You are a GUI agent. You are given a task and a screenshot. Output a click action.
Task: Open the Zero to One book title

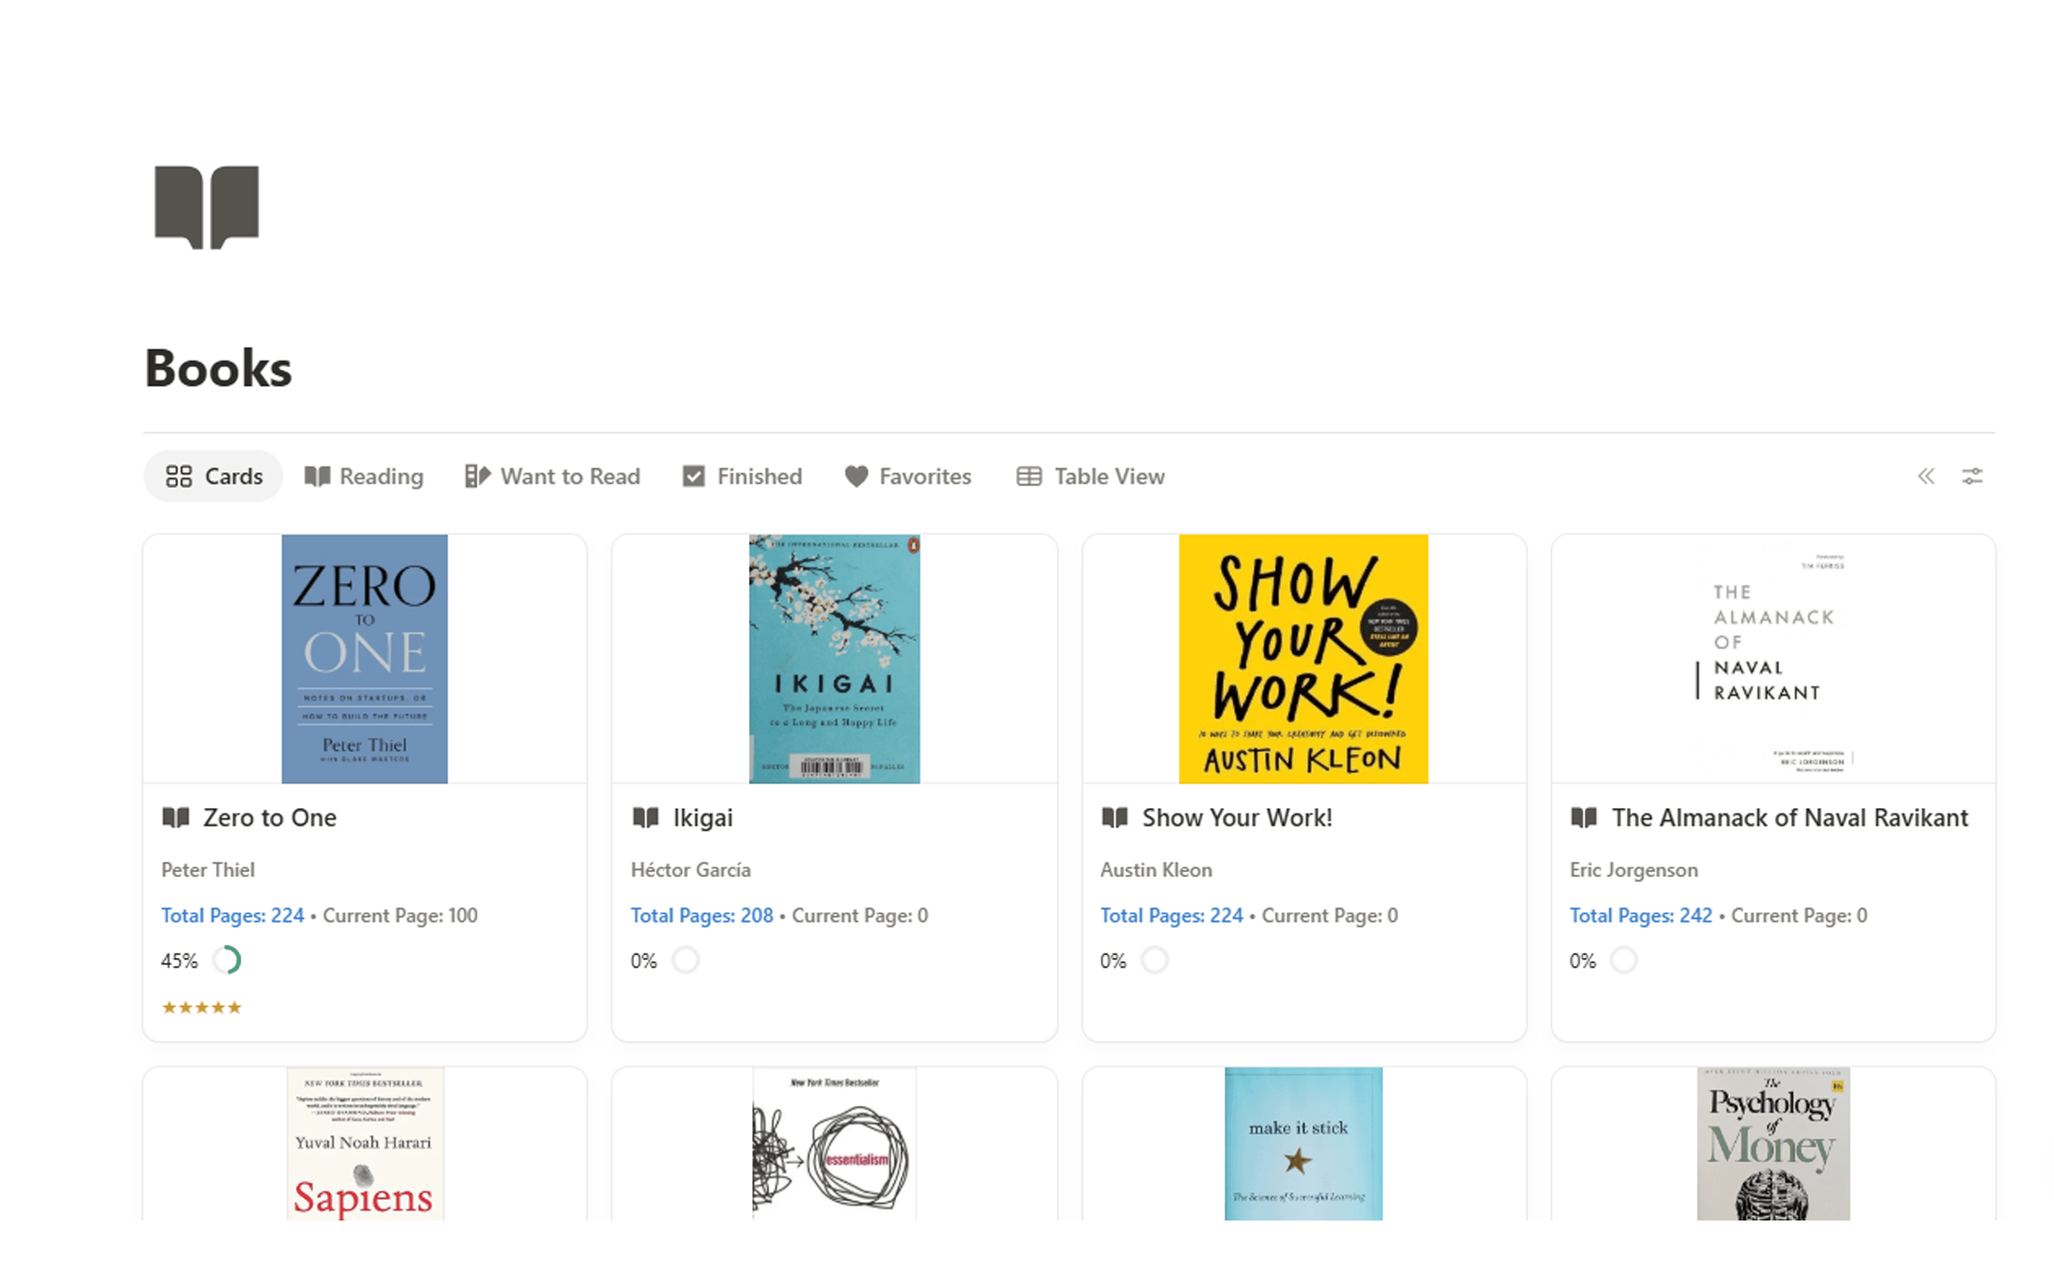tap(270, 817)
